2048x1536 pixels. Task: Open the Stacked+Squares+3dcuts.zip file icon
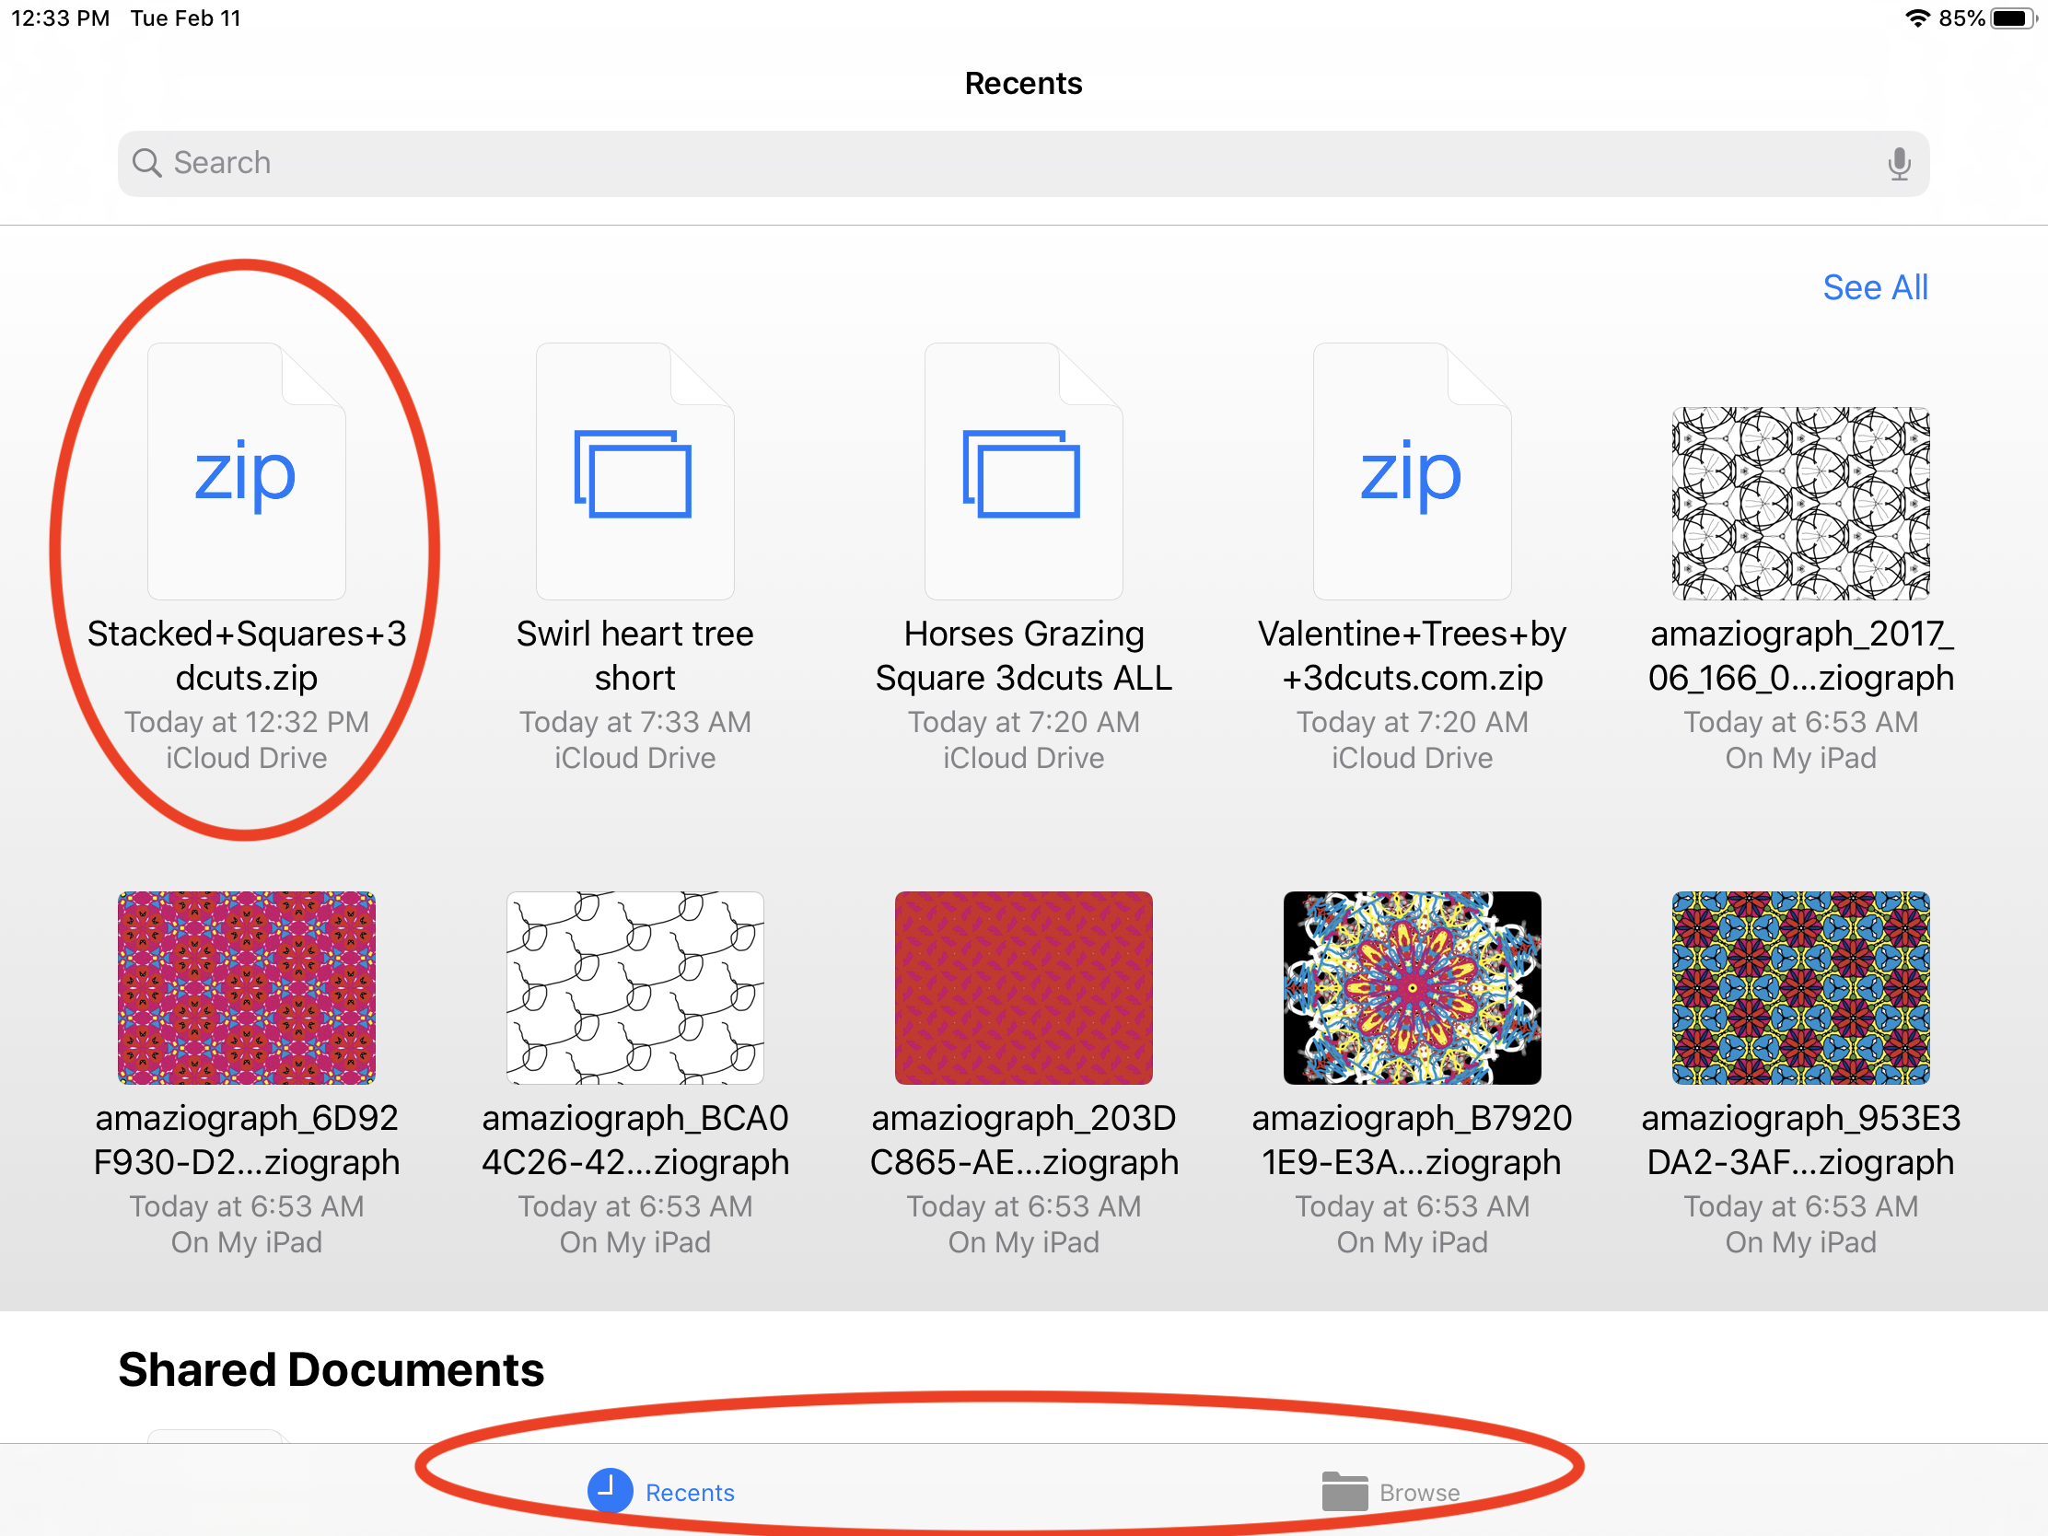246,472
